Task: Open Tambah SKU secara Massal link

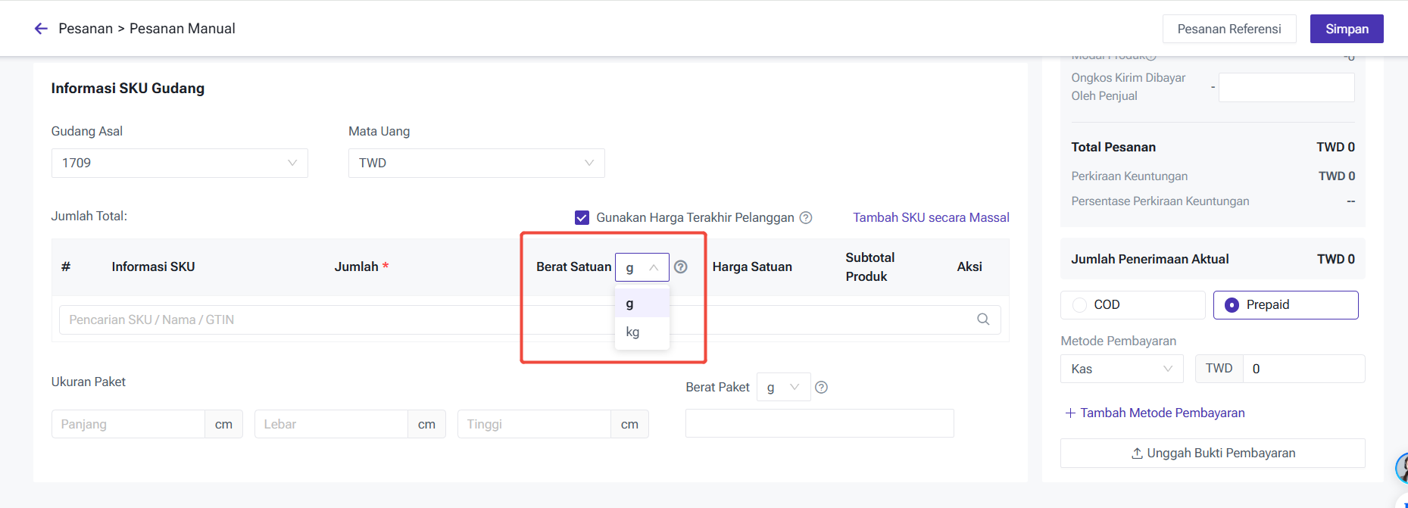Action: (931, 217)
